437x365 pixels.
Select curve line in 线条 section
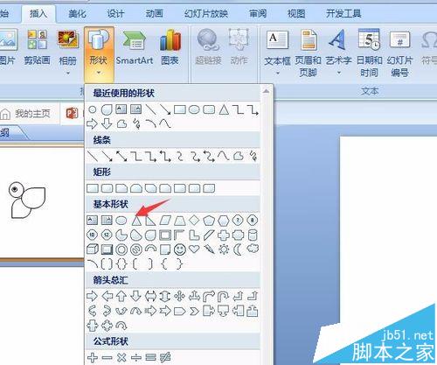pos(224,156)
